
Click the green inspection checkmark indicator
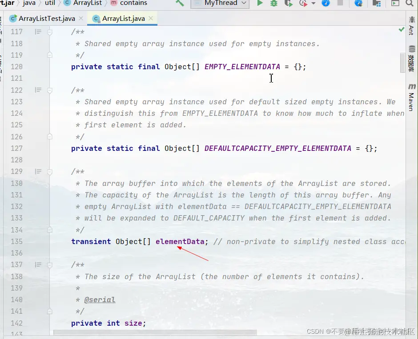pos(402,30)
